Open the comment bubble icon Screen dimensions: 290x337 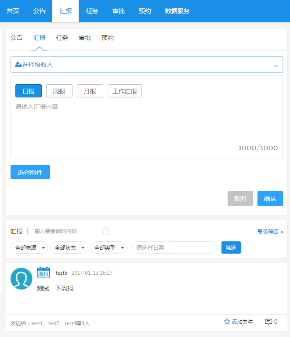pyautogui.click(x=268, y=322)
